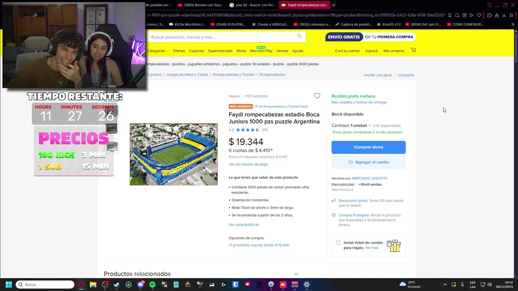Open the Ofertas menu item
The width and height of the screenshot is (518, 291).
click(x=179, y=51)
